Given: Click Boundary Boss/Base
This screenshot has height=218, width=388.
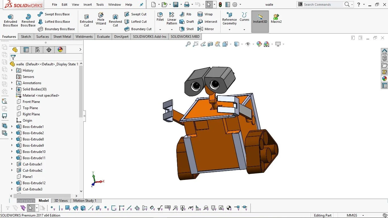Looking at the screenshot, I should (56, 29).
